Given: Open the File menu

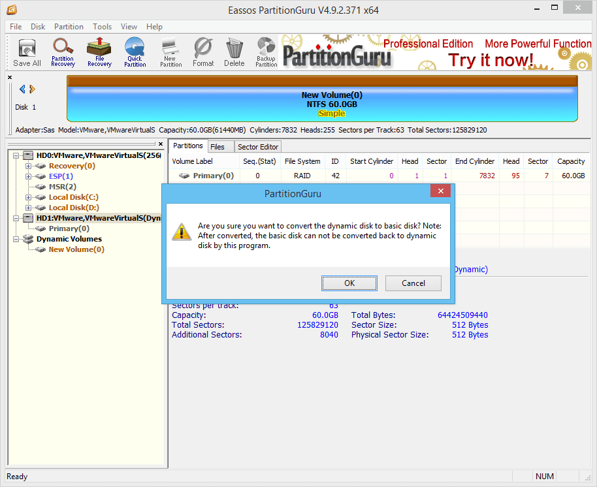Looking at the screenshot, I should (16, 27).
